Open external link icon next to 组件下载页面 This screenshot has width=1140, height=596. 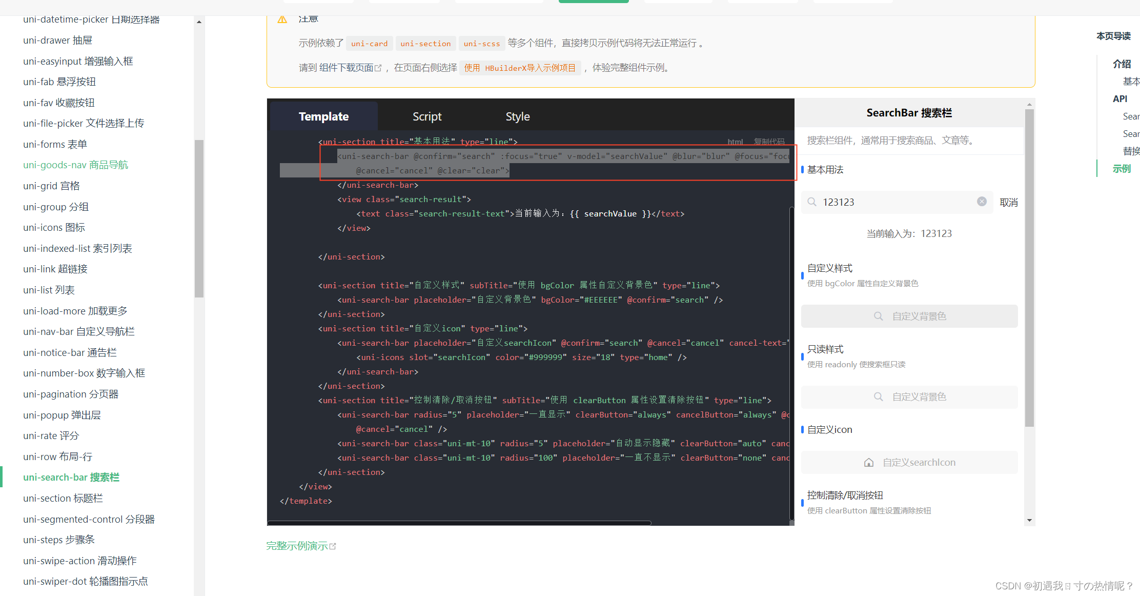(x=378, y=68)
